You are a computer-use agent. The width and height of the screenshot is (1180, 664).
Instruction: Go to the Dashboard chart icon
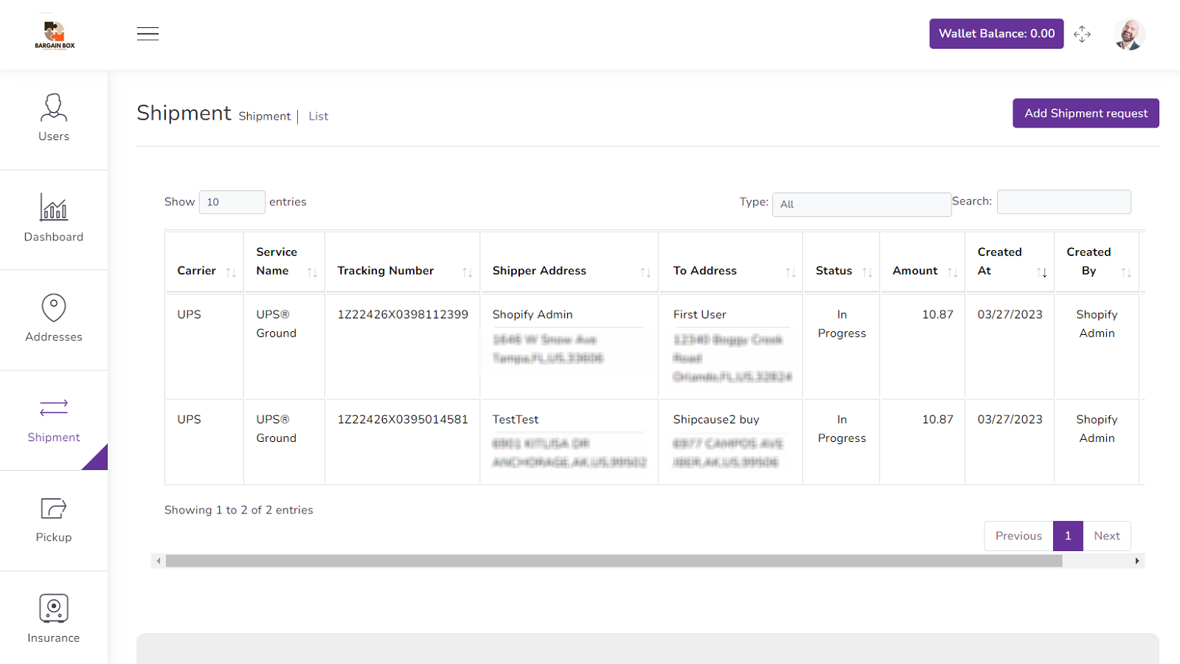click(54, 208)
